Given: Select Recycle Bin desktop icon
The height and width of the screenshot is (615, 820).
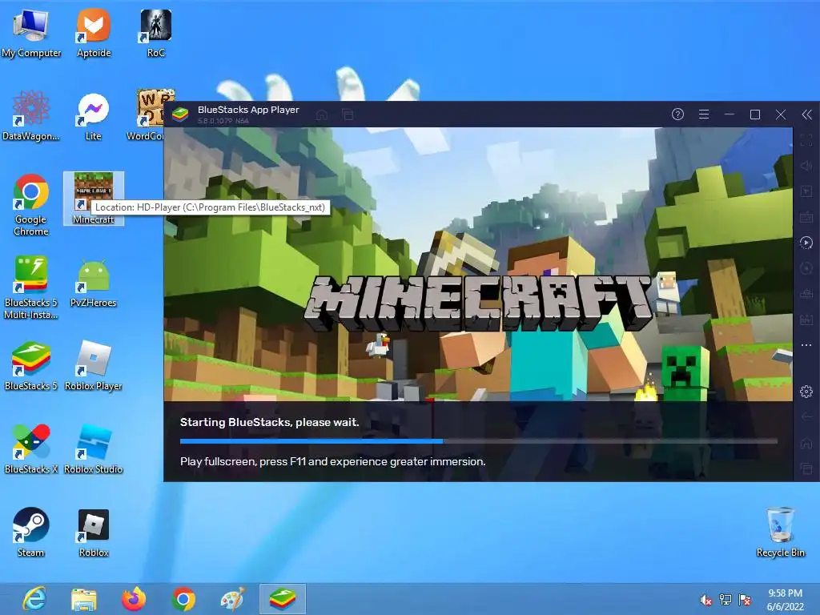Looking at the screenshot, I should click(x=781, y=533).
